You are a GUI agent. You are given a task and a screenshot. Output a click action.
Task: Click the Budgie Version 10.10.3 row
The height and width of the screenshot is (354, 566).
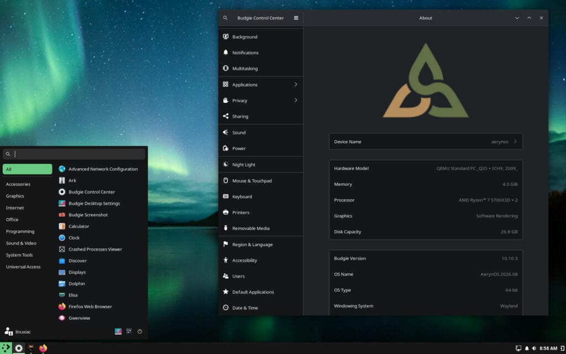pyautogui.click(x=426, y=259)
